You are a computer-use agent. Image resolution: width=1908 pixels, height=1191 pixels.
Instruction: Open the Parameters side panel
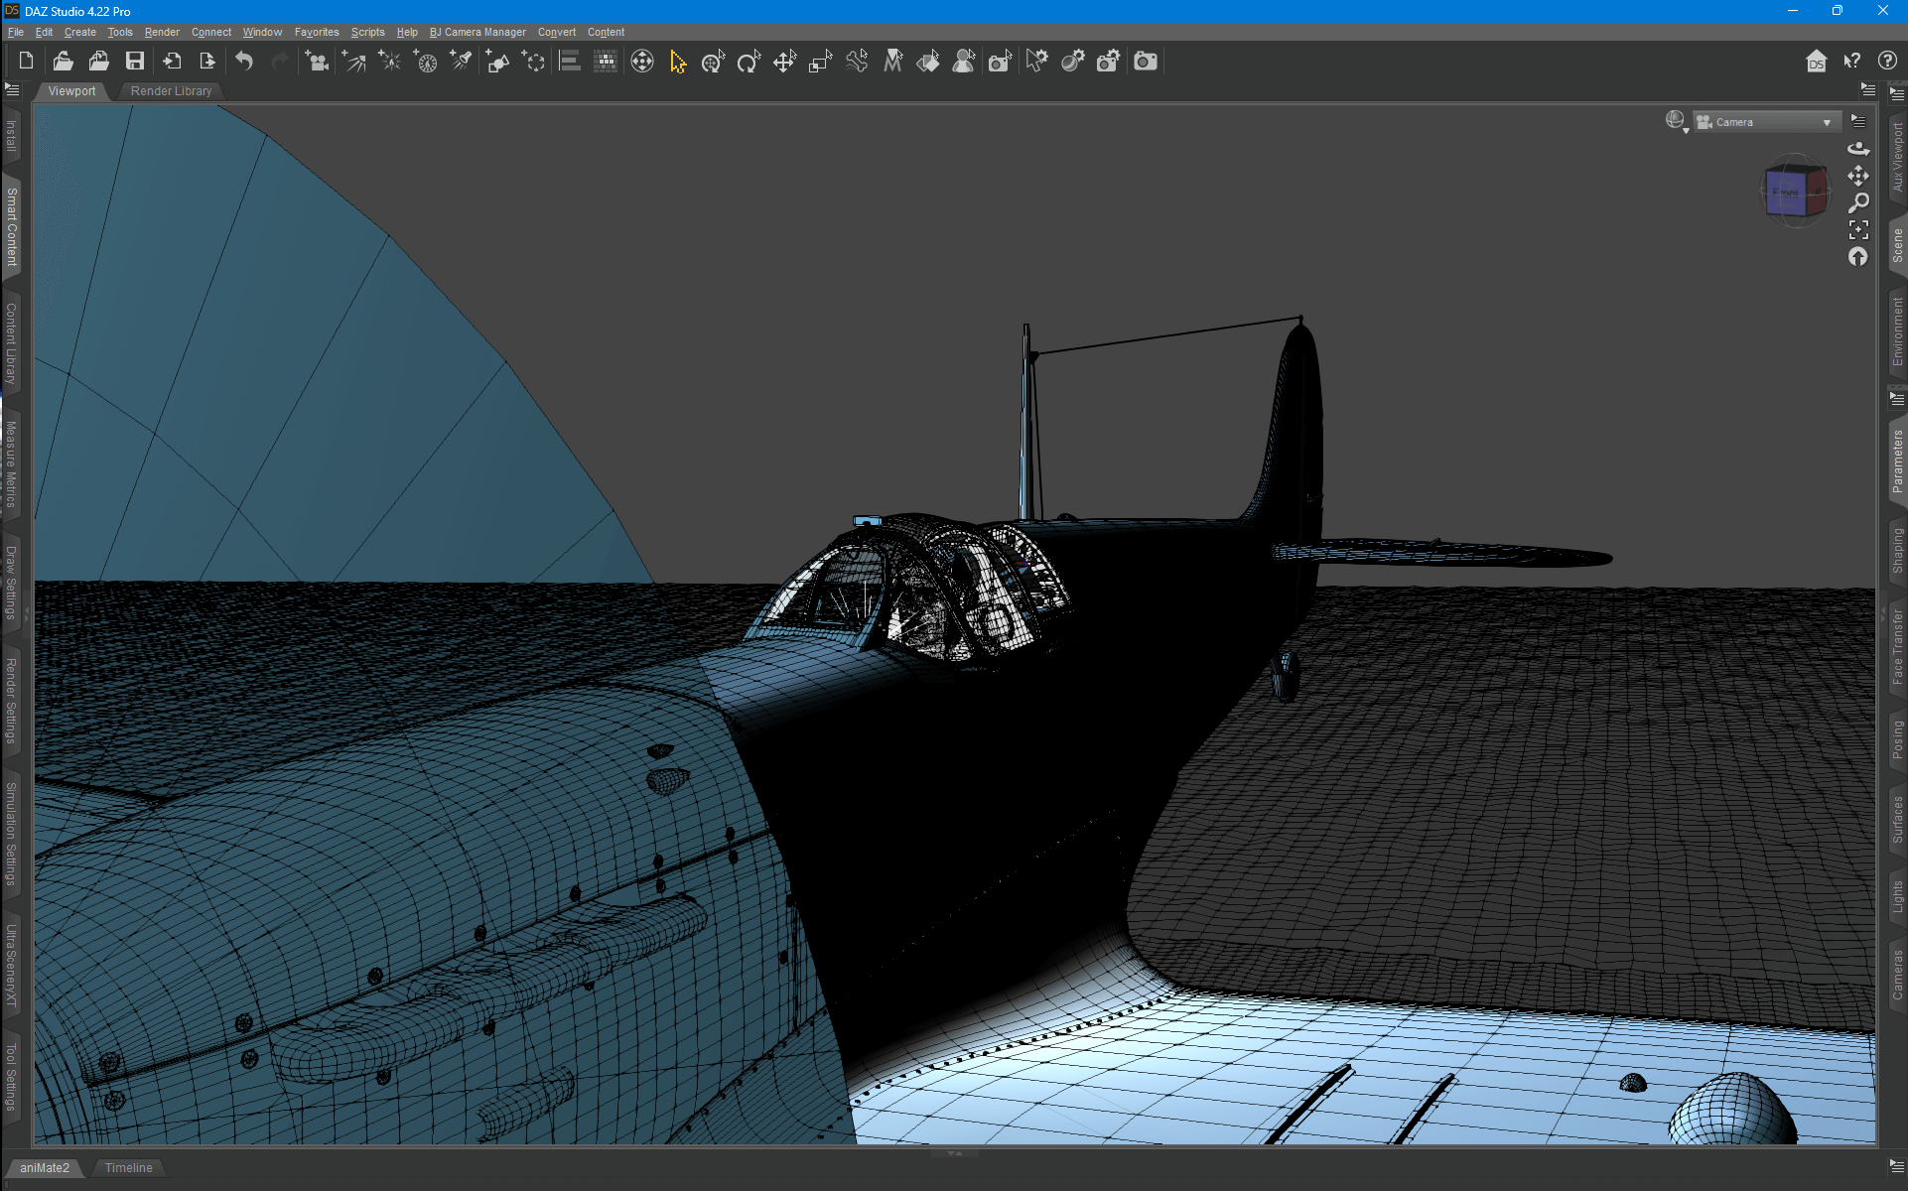click(x=1897, y=462)
